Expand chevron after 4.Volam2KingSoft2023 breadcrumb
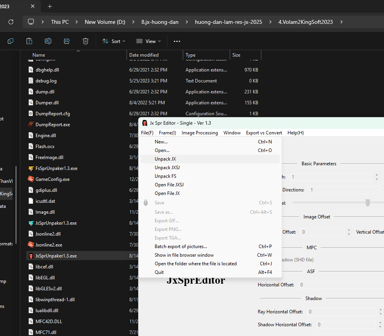This screenshot has width=384, height=336. pos(341,22)
